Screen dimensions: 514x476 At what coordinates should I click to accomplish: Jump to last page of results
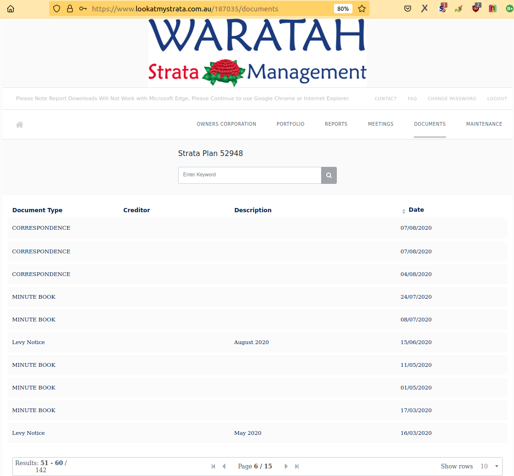[x=297, y=466]
